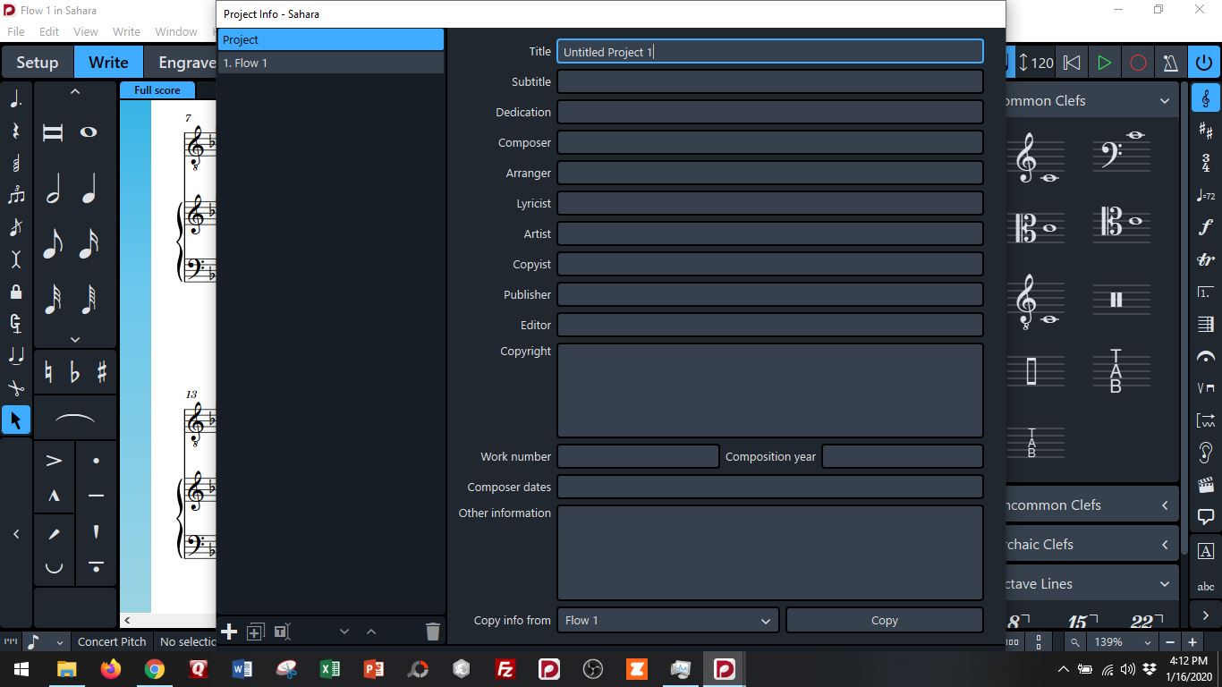This screenshot has width=1222, height=687.
Task: Open the Holds and Pauses panel
Action: [x=1206, y=356]
